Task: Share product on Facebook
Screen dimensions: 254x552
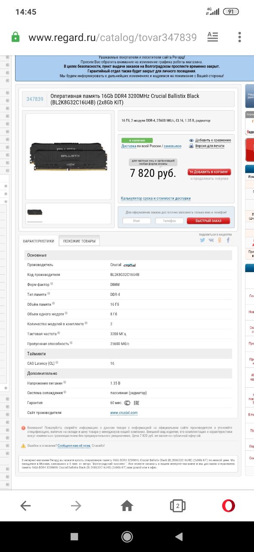Action: (x=228, y=240)
